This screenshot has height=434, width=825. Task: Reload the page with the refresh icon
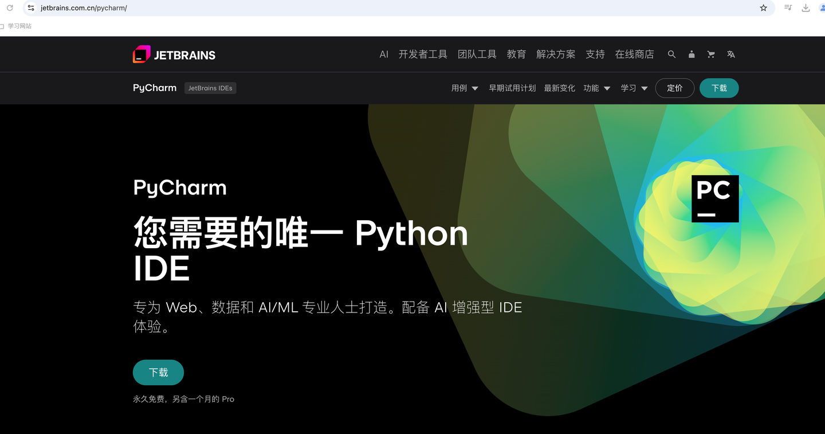10,8
